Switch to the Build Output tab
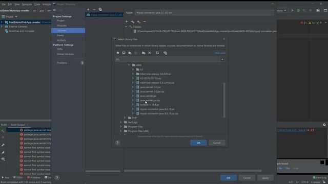 pyautogui.click(x=18, y=125)
